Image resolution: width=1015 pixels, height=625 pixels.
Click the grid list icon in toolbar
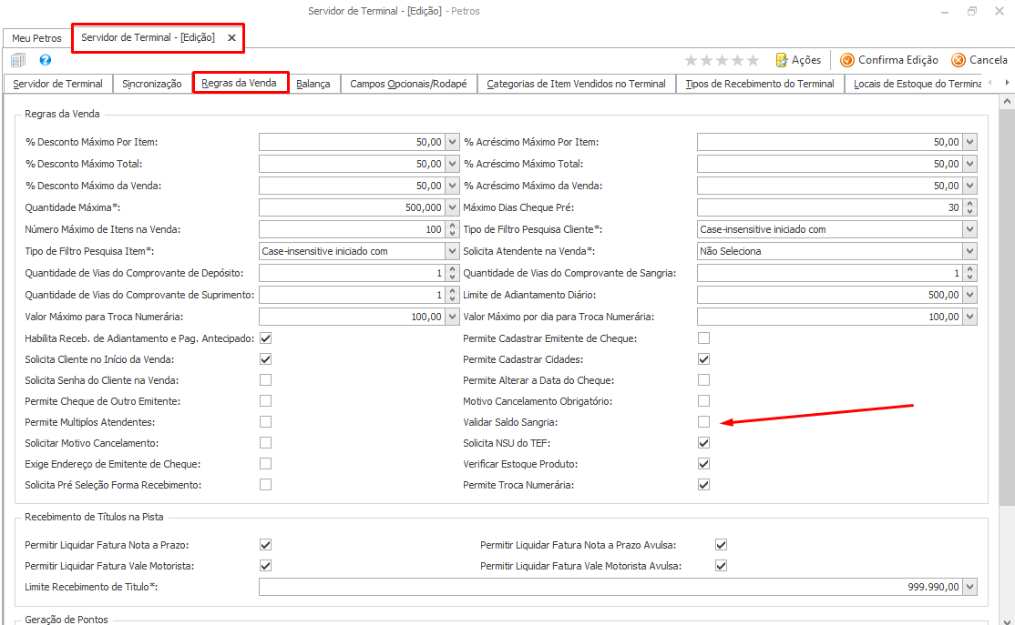click(18, 60)
